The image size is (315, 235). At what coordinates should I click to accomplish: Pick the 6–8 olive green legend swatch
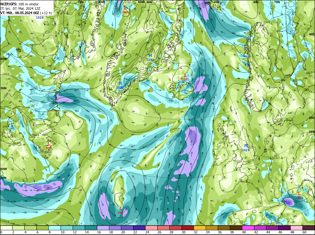43,228
